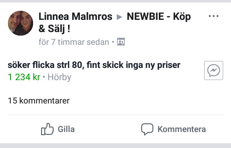Click the arrow between poster and group
This screenshot has width=231, height=148.
(120, 17)
